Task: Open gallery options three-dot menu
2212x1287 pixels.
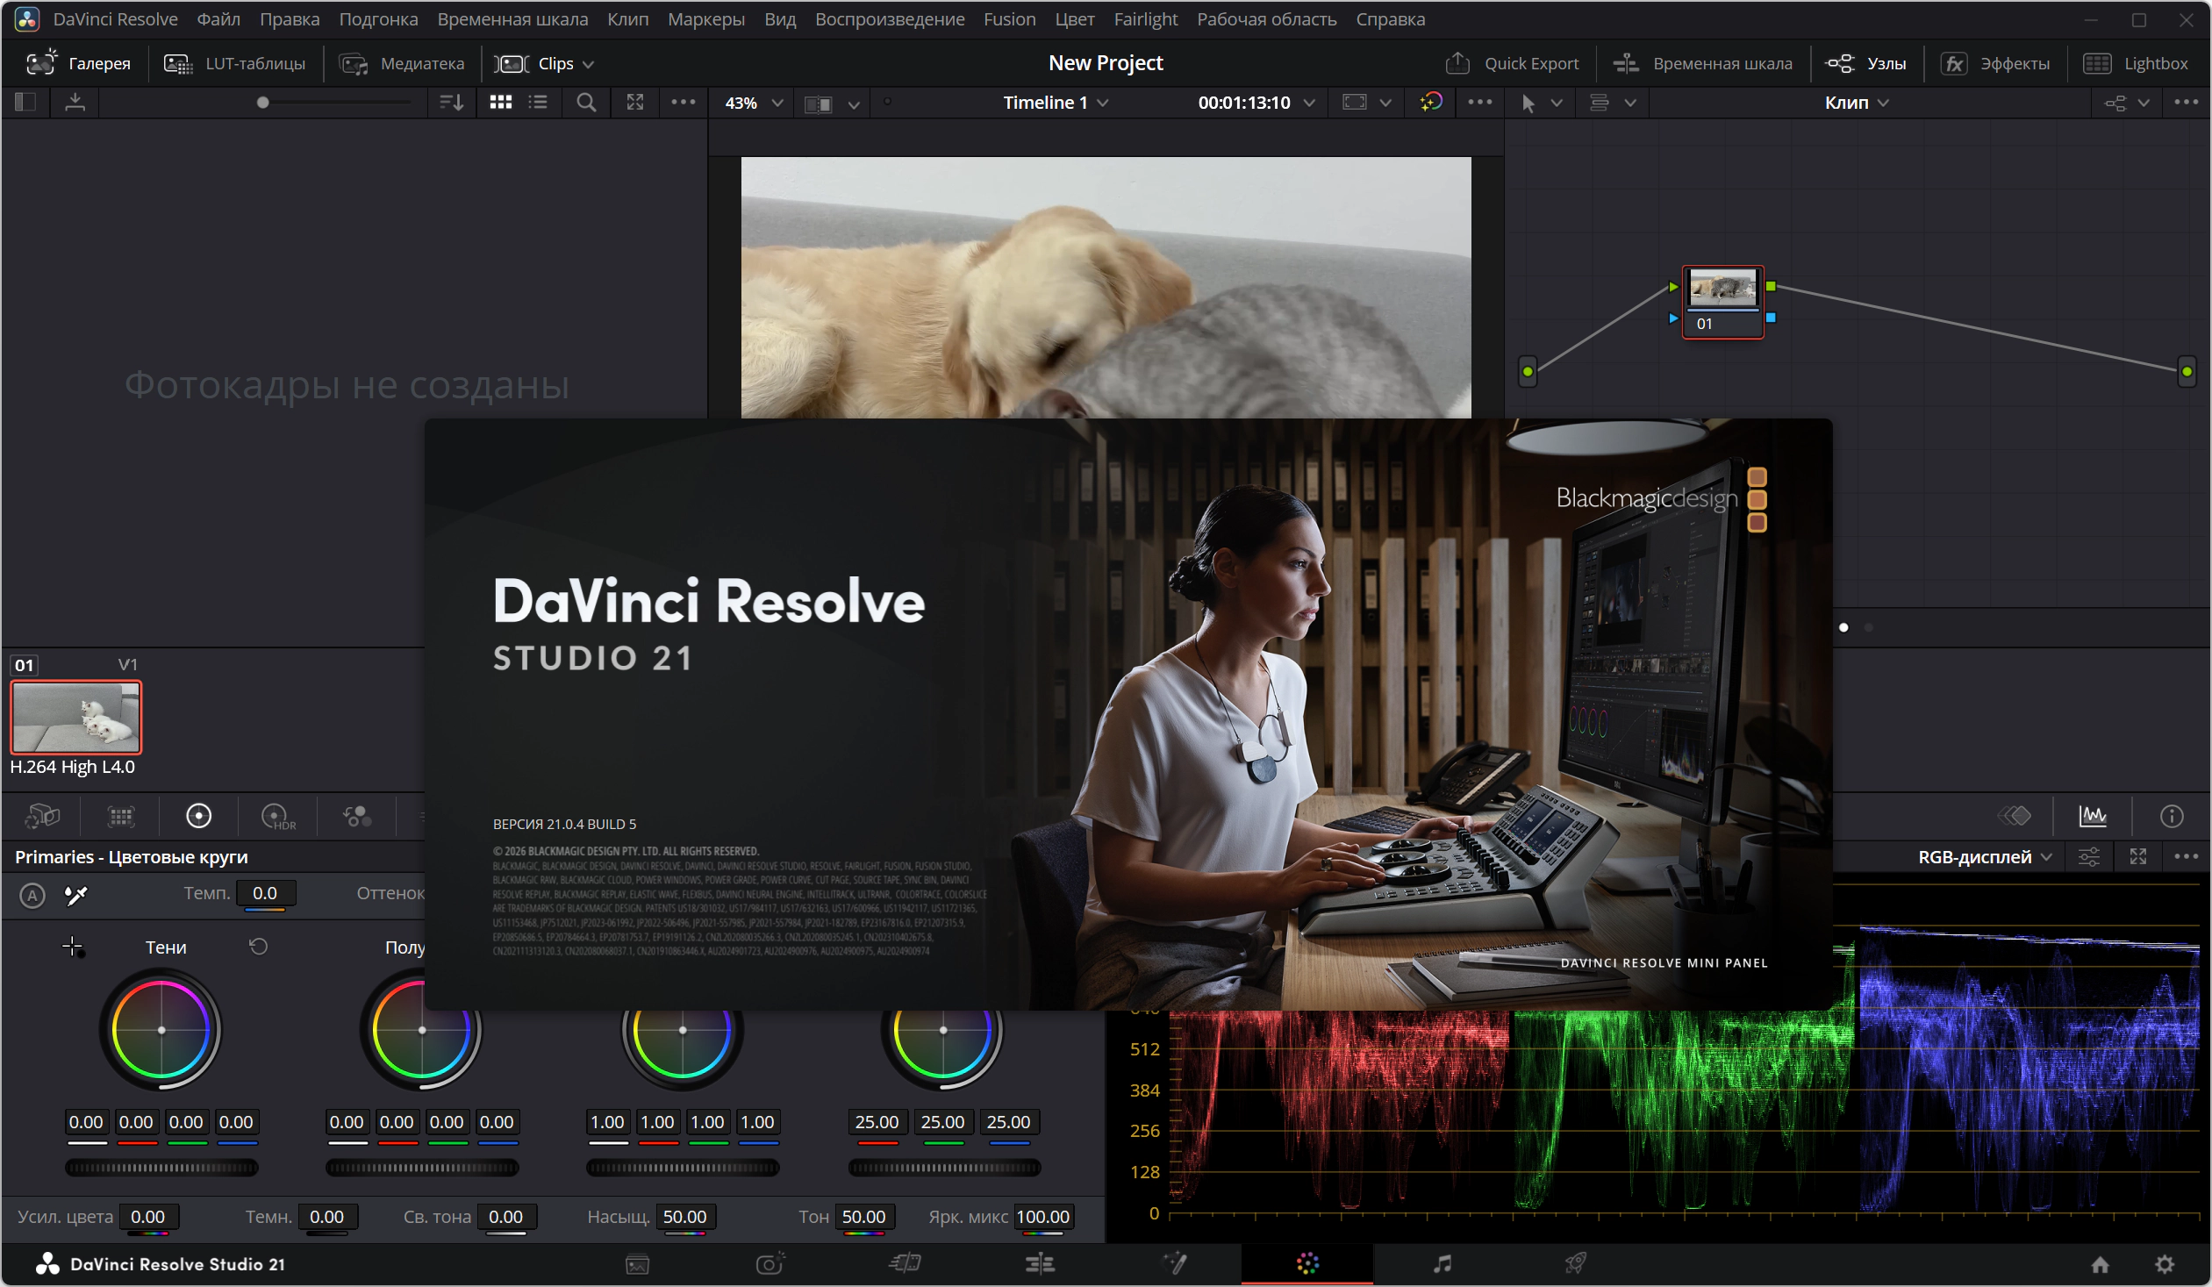Action: [x=683, y=103]
